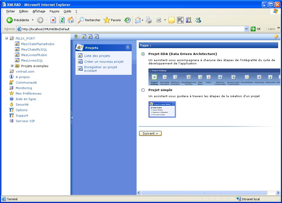This screenshot has width=282, height=203.
Task: Collapse the Projets panel chevron
Action: pos(128,48)
